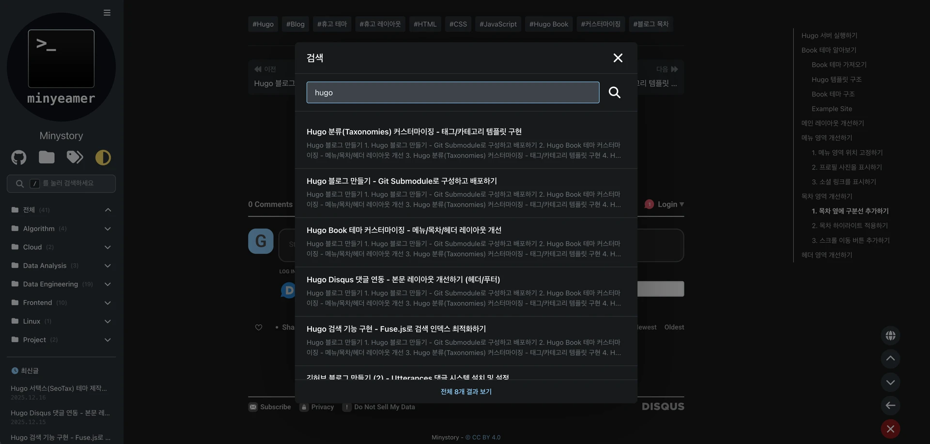Click the heart icon in comments
930x444 pixels.
259,327
